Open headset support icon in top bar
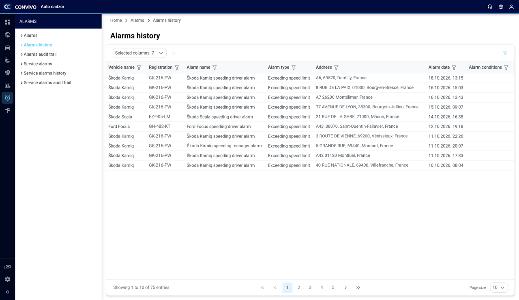Screen dimensions: 519x300 (x=490, y=7)
